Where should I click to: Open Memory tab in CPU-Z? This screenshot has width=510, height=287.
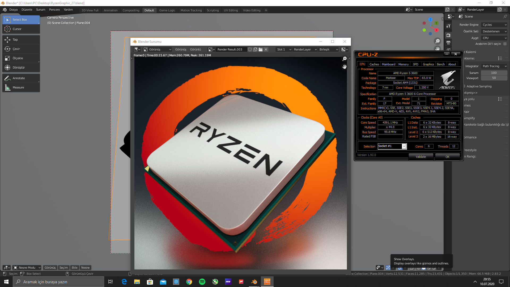403,64
